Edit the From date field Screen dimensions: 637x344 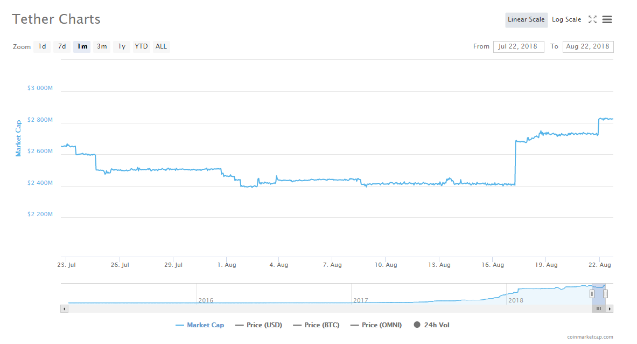[518, 46]
